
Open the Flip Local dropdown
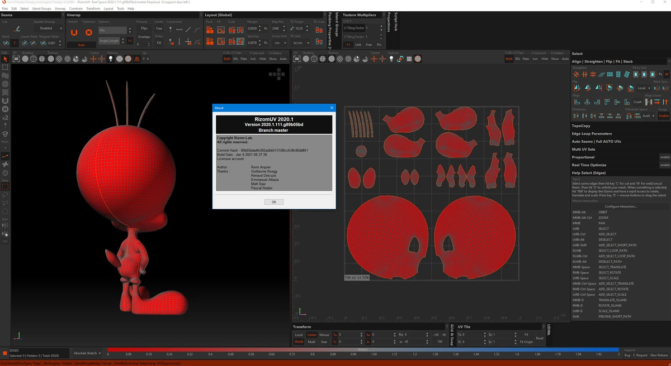click(644, 88)
